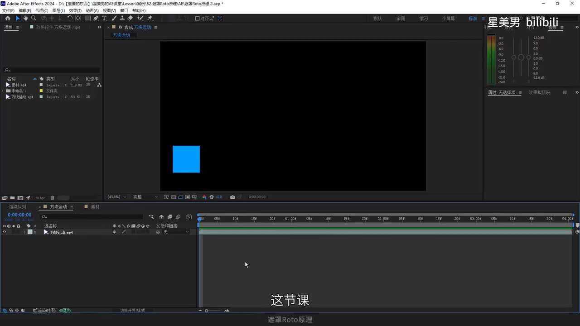Switch to the 审阅 workspace
Image resolution: width=580 pixels, height=326 pixels.
point(401,19)
